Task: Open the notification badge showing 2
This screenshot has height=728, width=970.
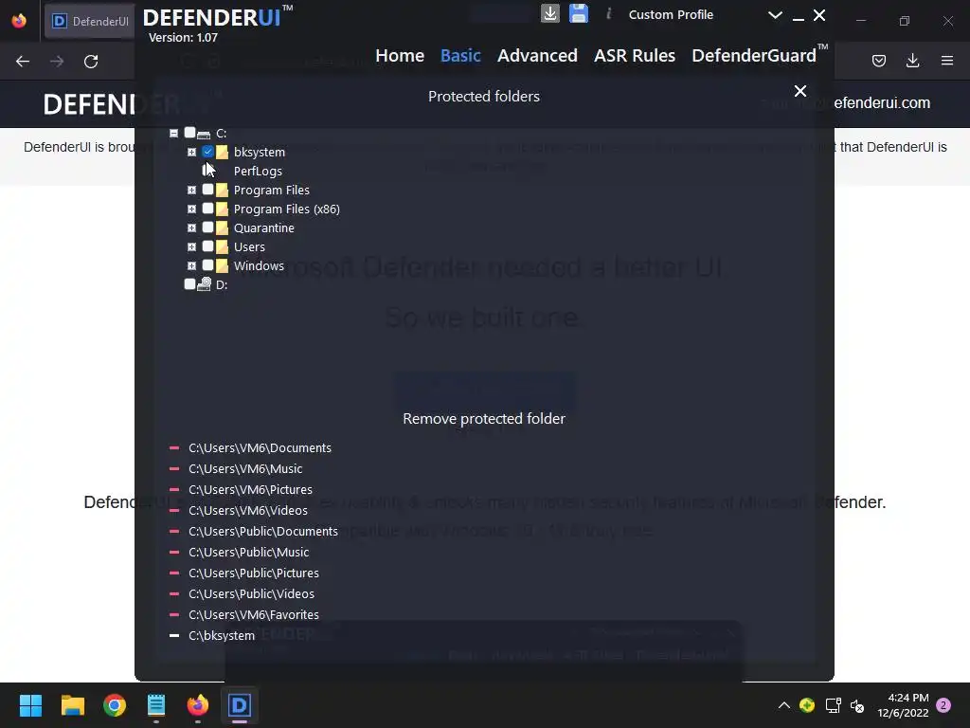Action: click(943, 705)
